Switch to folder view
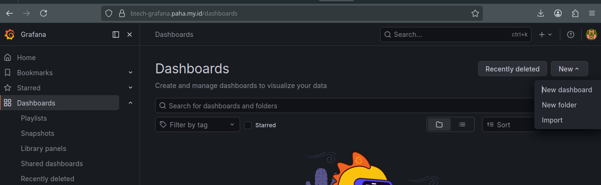This screenshot has height=185, width=601. tap(439, 125)
